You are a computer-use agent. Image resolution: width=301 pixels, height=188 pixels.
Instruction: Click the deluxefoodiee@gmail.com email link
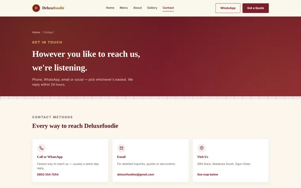[x=135, y=175]
